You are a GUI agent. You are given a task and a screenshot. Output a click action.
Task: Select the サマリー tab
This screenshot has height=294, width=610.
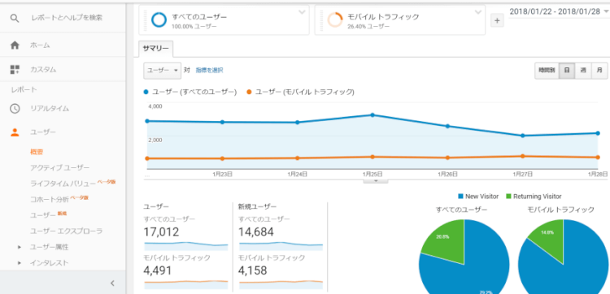[155, 49]
